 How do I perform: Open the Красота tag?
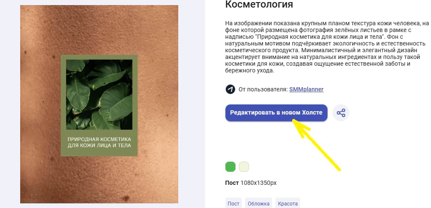(x=288, y=204)
